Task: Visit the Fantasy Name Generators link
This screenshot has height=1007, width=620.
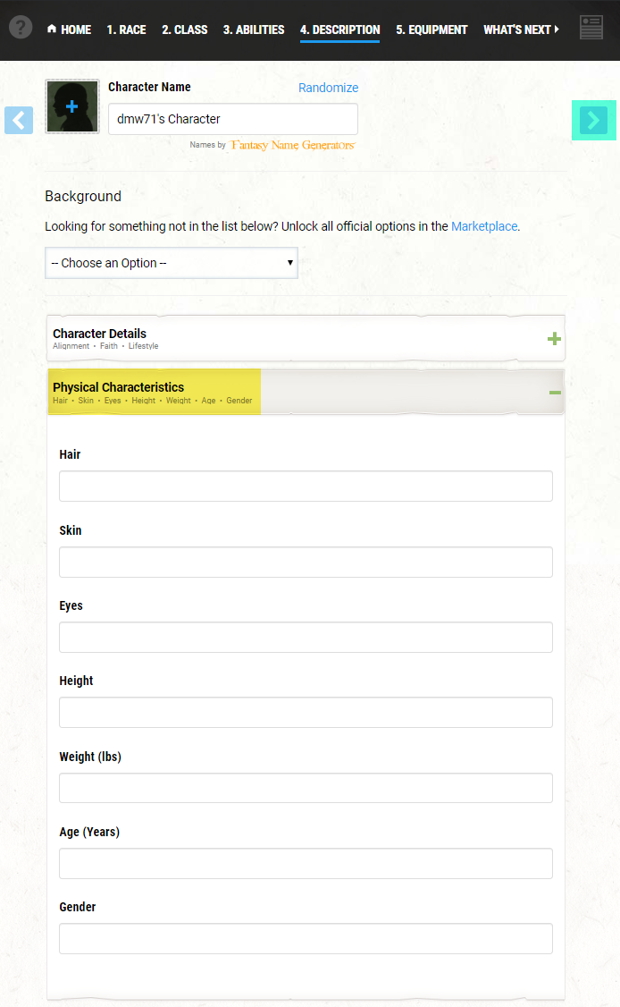Action: click(293, 145)
